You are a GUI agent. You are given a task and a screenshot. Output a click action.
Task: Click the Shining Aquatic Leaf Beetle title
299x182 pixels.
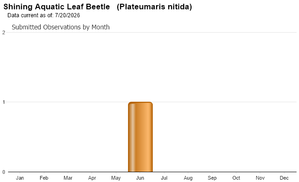[x=57, y=7]
